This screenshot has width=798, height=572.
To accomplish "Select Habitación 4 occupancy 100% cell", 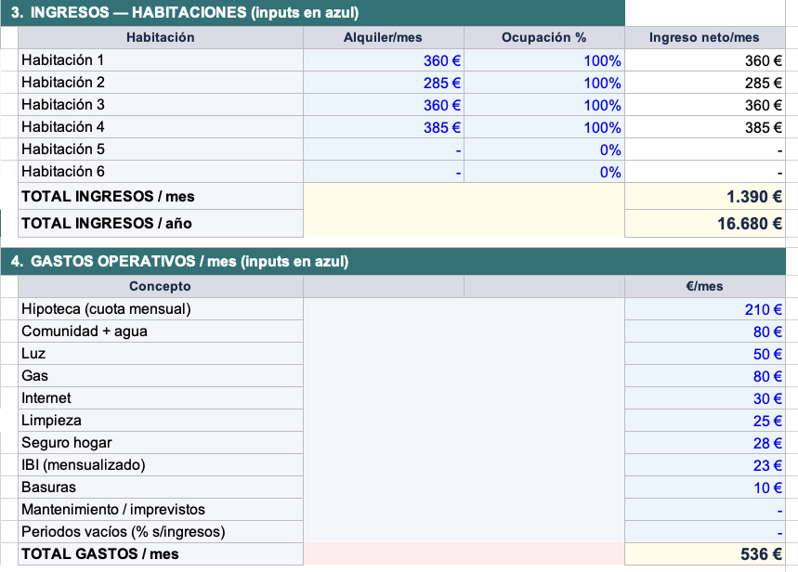I will (544, 127).
